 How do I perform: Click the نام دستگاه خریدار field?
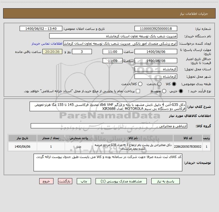coord(113,36)
